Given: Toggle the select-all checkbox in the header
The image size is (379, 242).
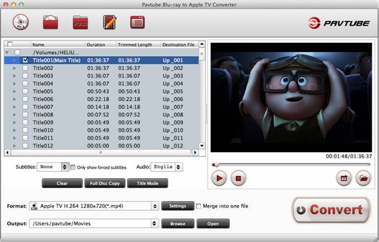Looking at the screenshot, I should (x=10, y=44).
